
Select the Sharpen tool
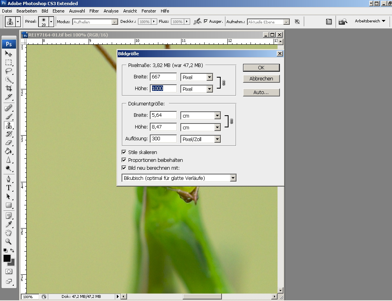(x=9, y=160)
